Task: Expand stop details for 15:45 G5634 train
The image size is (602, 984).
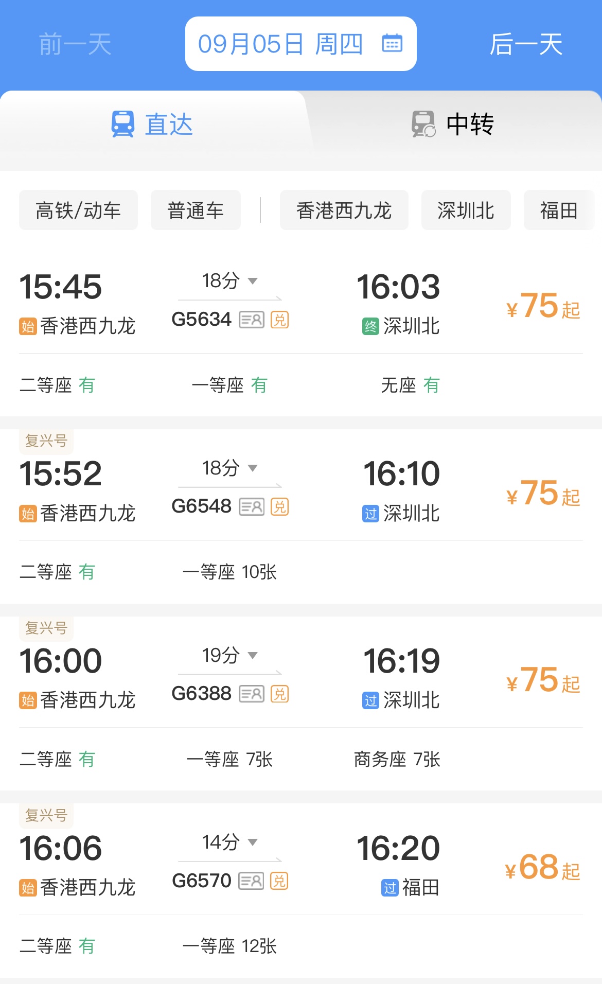Action: (x=229, y=281)
